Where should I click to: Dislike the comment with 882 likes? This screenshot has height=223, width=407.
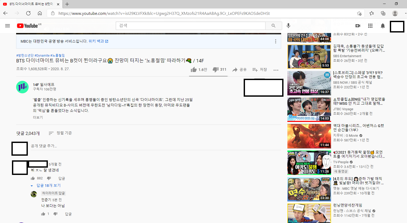point(49,178)
